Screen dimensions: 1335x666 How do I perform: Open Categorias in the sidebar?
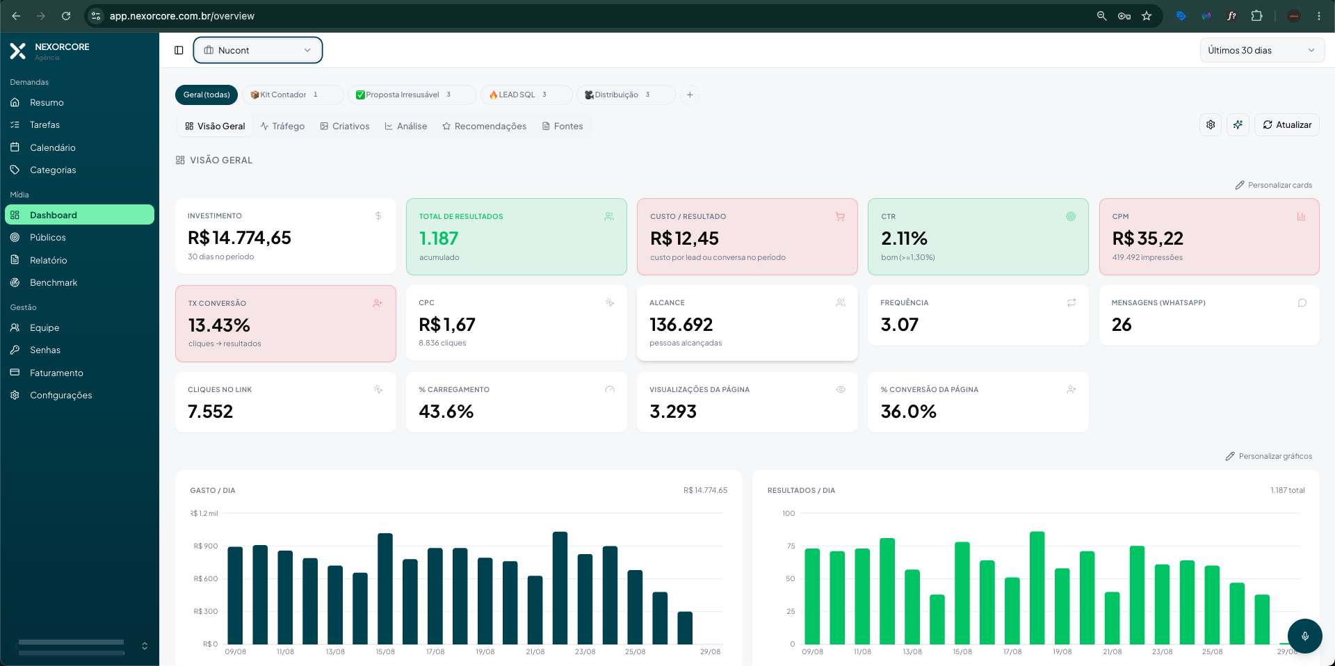[79, 170]
